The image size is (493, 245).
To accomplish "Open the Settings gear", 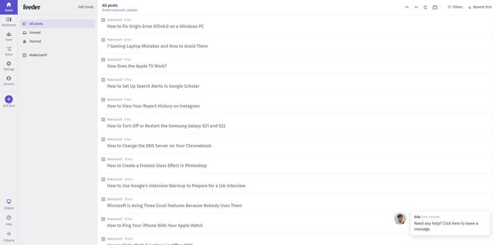I will click(x=9, y=66).
